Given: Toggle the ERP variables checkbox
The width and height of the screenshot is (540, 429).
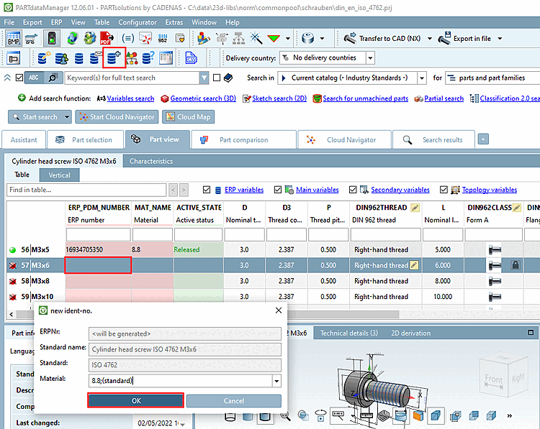Looking at the screenshot, I should (207, 190).
